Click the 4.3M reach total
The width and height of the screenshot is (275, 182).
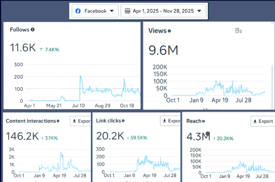pos(198,137)
